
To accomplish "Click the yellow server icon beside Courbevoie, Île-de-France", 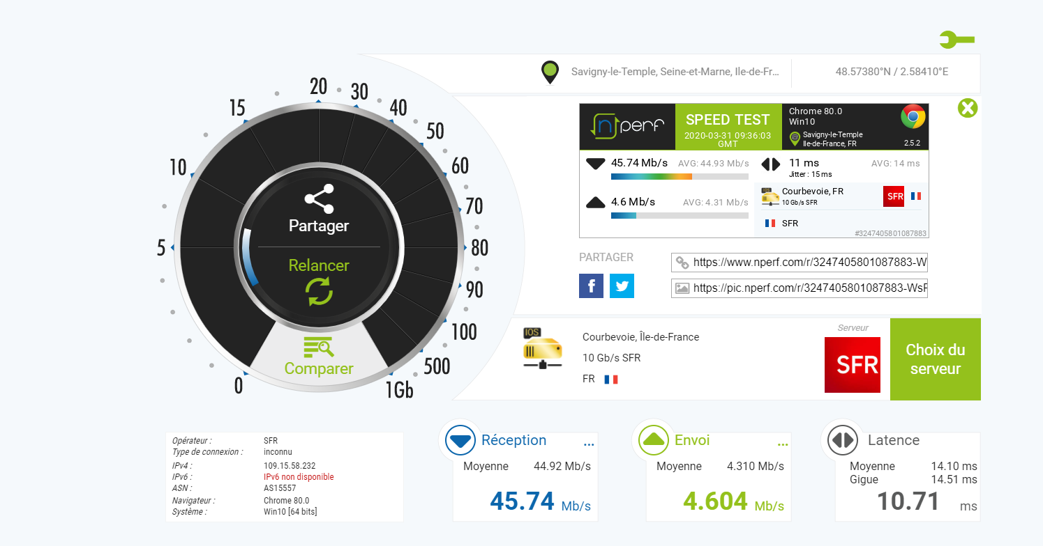I will (542, 348).
